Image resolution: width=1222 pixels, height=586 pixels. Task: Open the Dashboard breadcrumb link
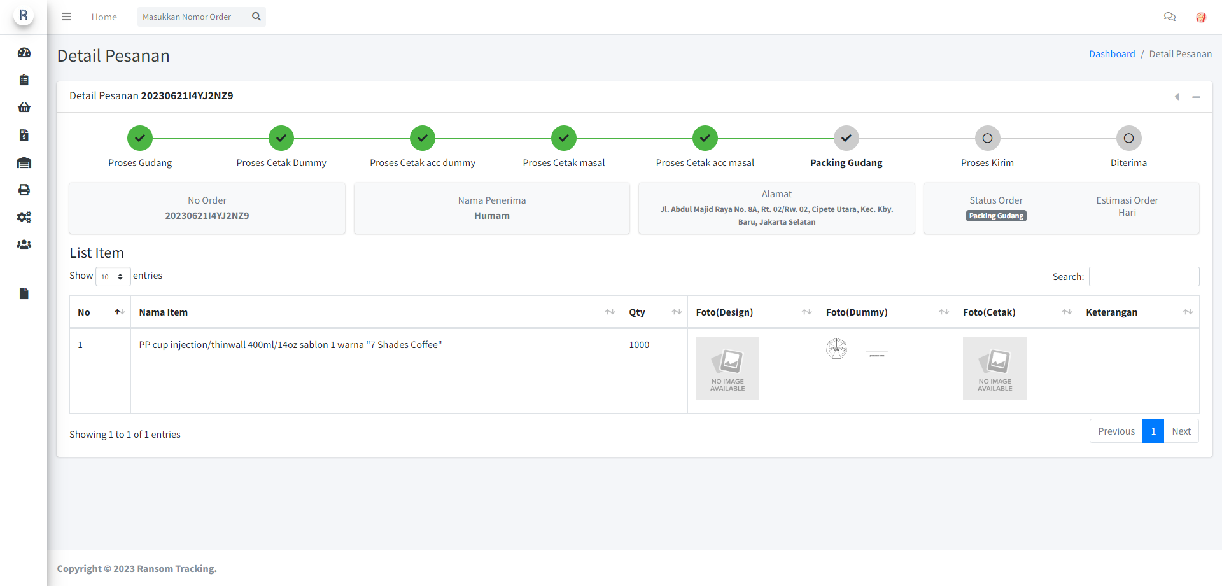[x=1112, y=53]
